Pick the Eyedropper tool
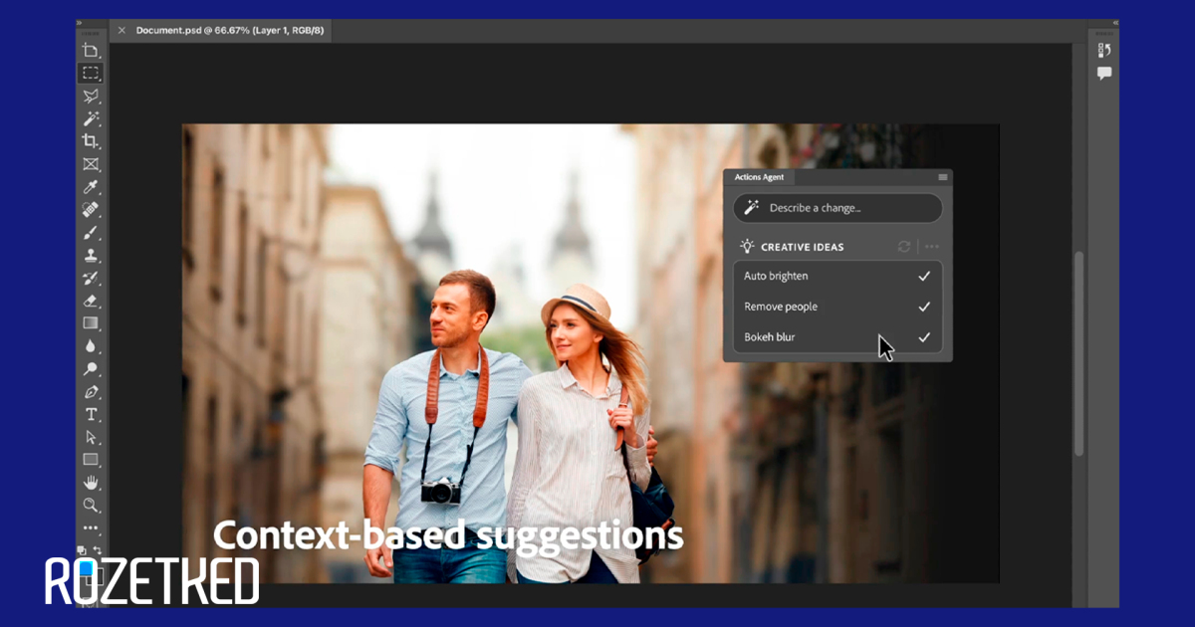 pos(91,187)
